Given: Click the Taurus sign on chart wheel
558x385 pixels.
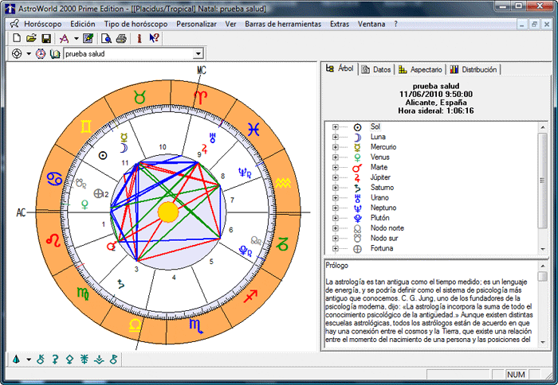Looking at the screenshot, I should [x=139, y=97].
